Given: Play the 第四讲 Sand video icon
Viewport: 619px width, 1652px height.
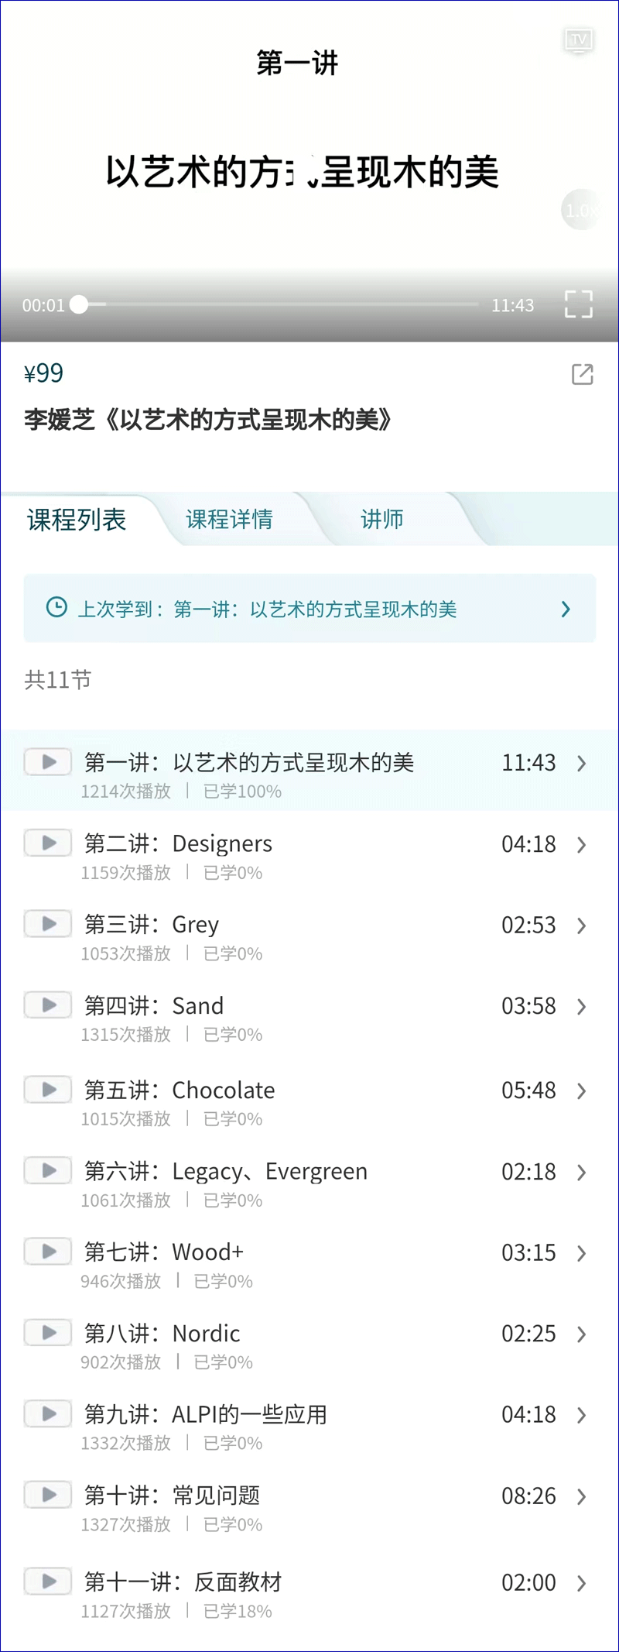Looking at the screenshot, I should click(48, 1005).
